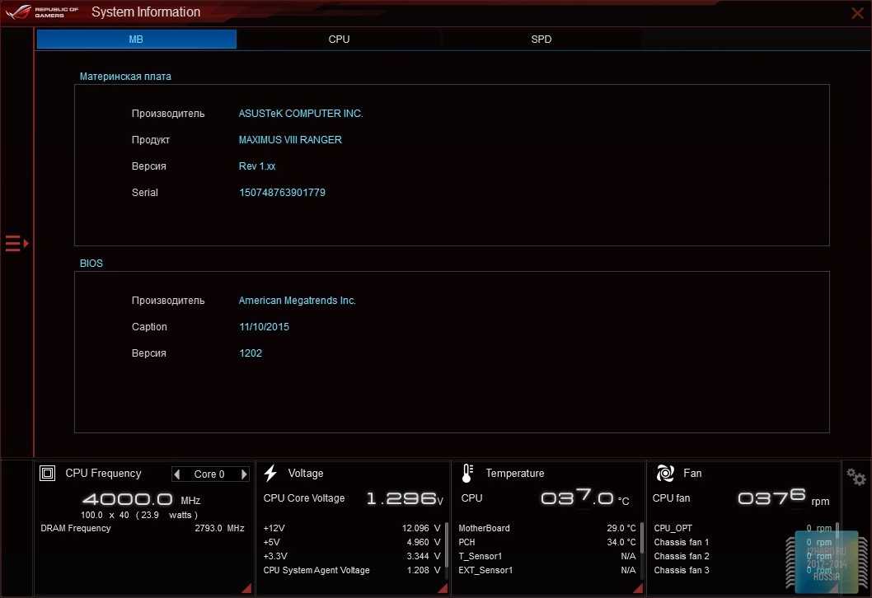The width and height of the screenshot is (872, 598).
Task: Click the Fan panel icon
Action: coord(665,474)
